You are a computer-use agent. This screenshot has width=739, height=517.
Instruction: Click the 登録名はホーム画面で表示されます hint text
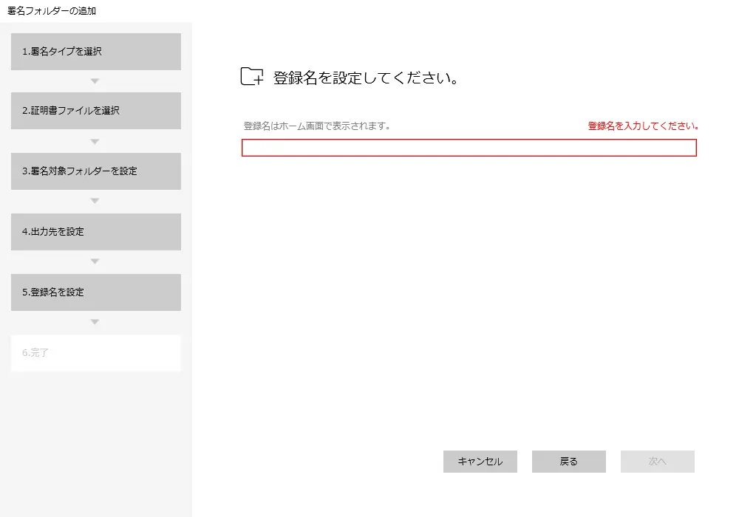click(x=316, y=126)
